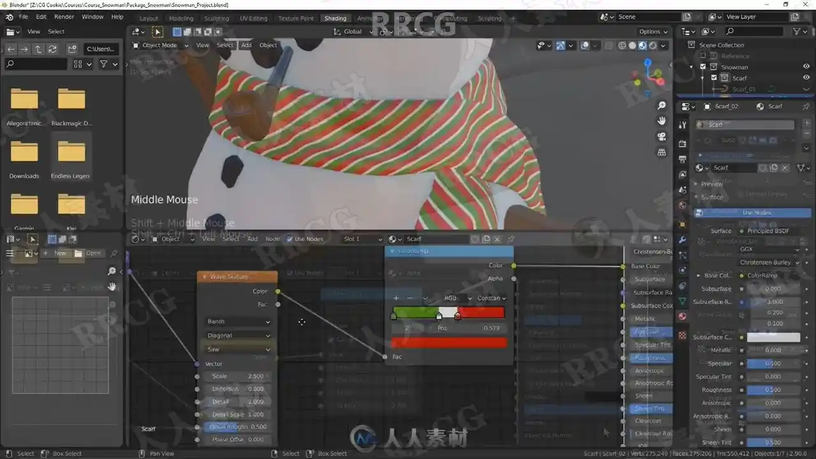Open the Window menu
Viewport: 816px width, 459px height.
point(92,17)
